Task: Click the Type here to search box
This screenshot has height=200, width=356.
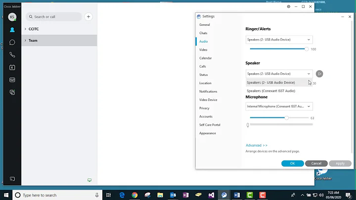Action: click(57, 195)
